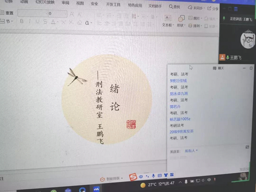Screen dimensions: 256x192
Task: Switch to the 视图 tab
Action: [80, 3]
